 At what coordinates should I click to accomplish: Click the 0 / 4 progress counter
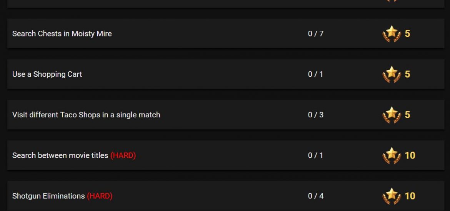[x=316, y=196]
